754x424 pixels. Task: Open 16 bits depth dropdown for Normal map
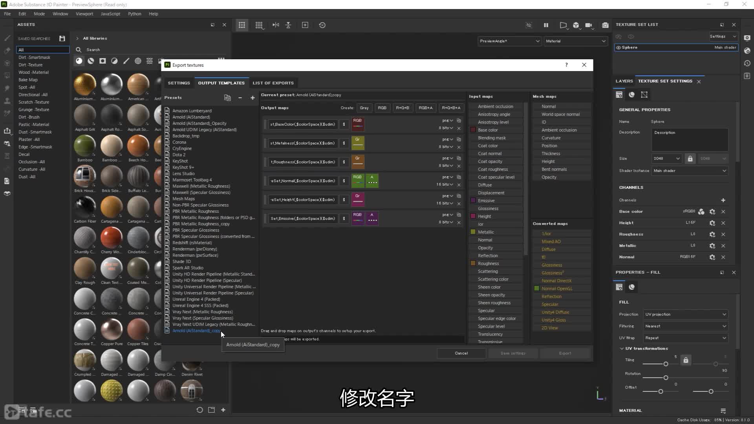pyautogui.click(x=445, y=185)
